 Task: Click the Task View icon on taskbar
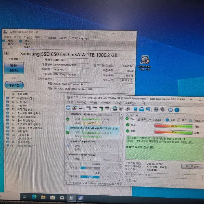point(24,197)
